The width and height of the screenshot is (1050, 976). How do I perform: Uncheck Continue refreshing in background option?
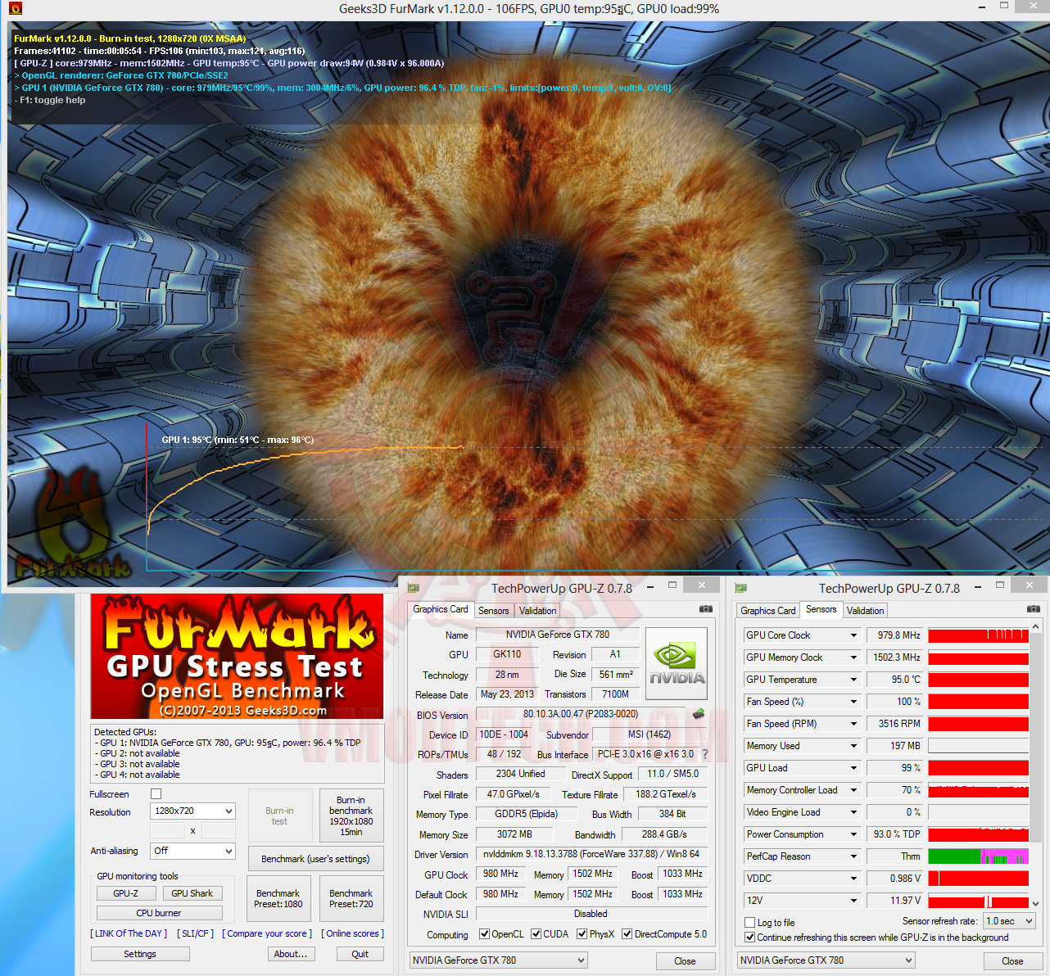[749, 938]
